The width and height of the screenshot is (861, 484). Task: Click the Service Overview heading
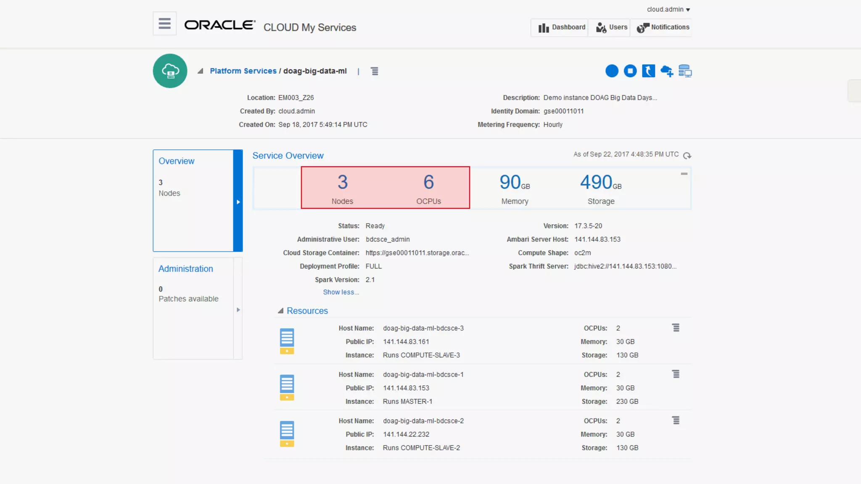coord(288,155)
